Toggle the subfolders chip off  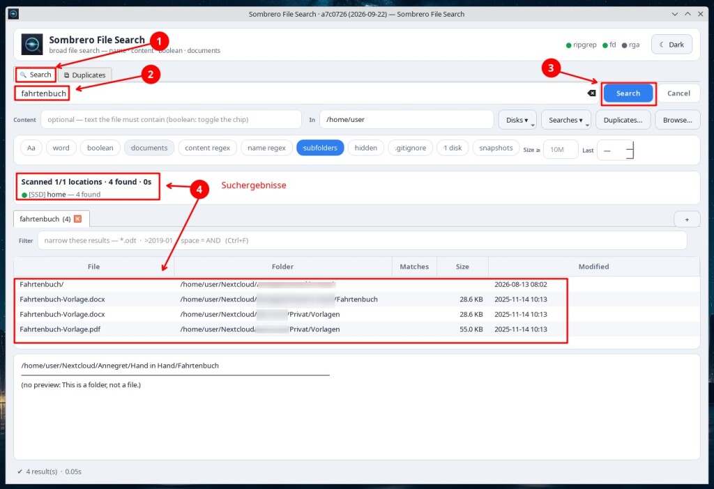[320, 148]
